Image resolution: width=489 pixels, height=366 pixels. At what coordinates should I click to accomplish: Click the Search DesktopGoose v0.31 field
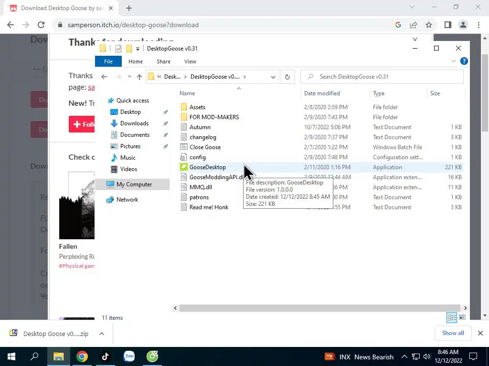pyautogui.click(x=382, y=77)
